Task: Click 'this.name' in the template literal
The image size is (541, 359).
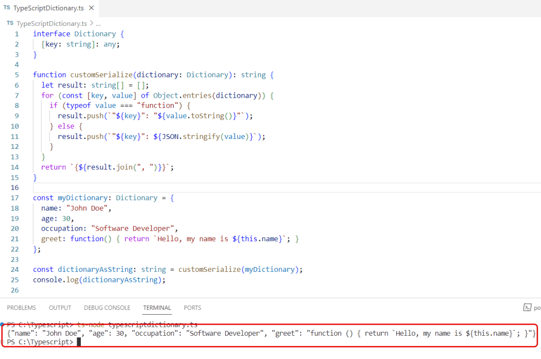Action: pos(259,239)
